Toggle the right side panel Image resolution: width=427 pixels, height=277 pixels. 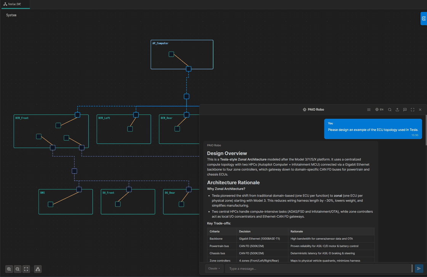(424, 18)
